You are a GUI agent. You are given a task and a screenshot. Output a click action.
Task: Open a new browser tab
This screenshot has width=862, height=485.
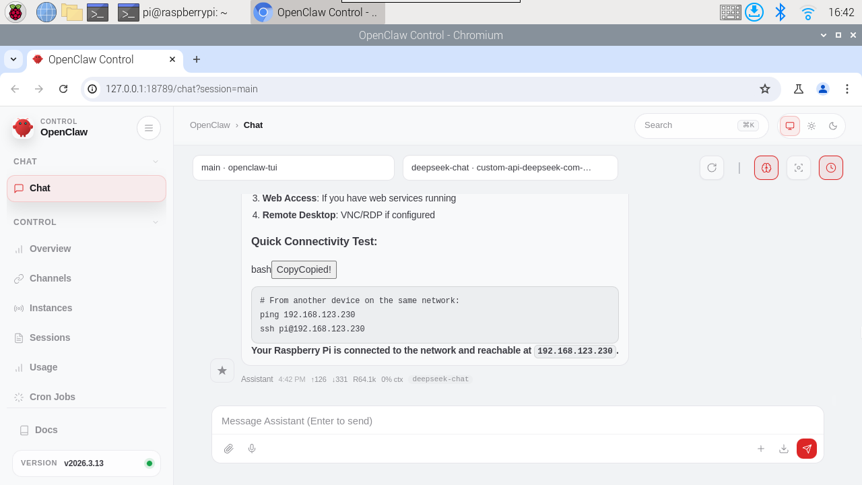pyautogui.click(x=197, y=59)
